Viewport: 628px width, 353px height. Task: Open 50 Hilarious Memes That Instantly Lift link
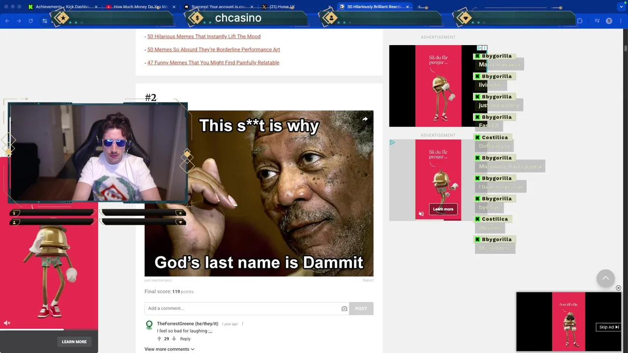204,36
